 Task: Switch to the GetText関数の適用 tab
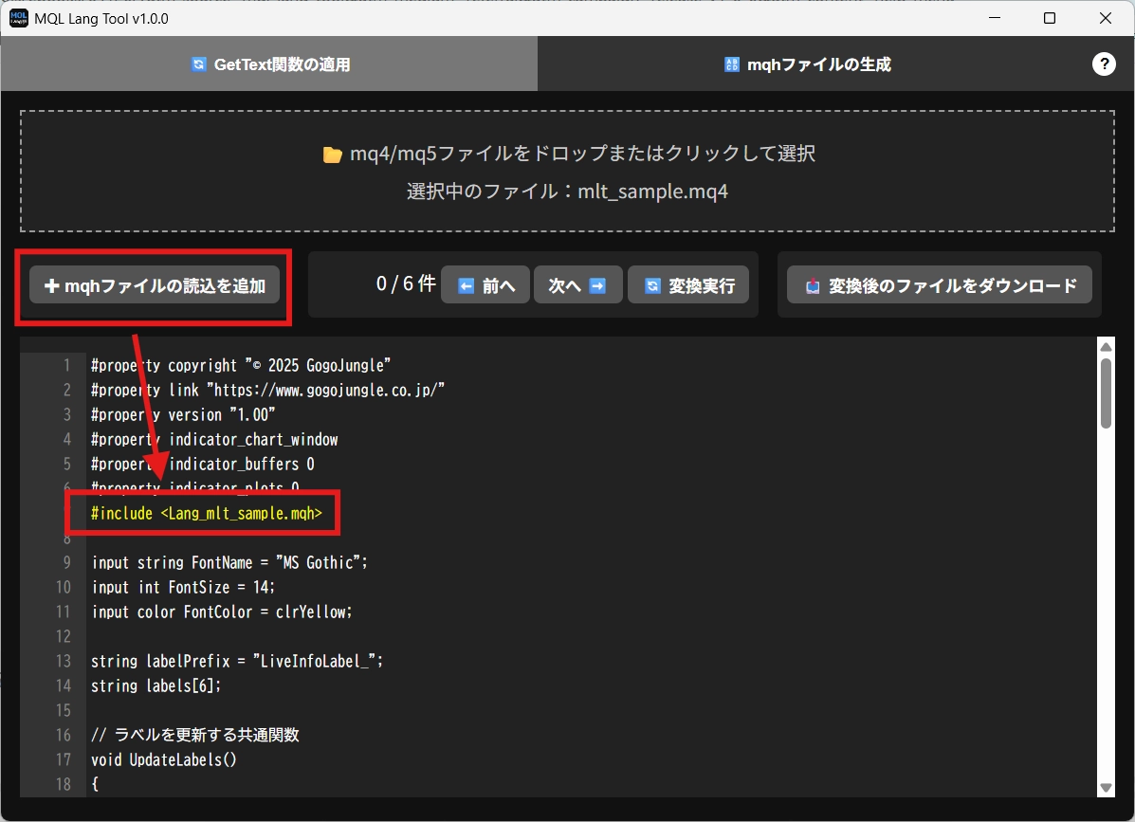pos(269,64)
